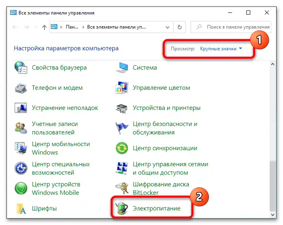Click the Управление цветом monitor icon
This screenshot has height=225, width=283.
[x=122, y=88]
